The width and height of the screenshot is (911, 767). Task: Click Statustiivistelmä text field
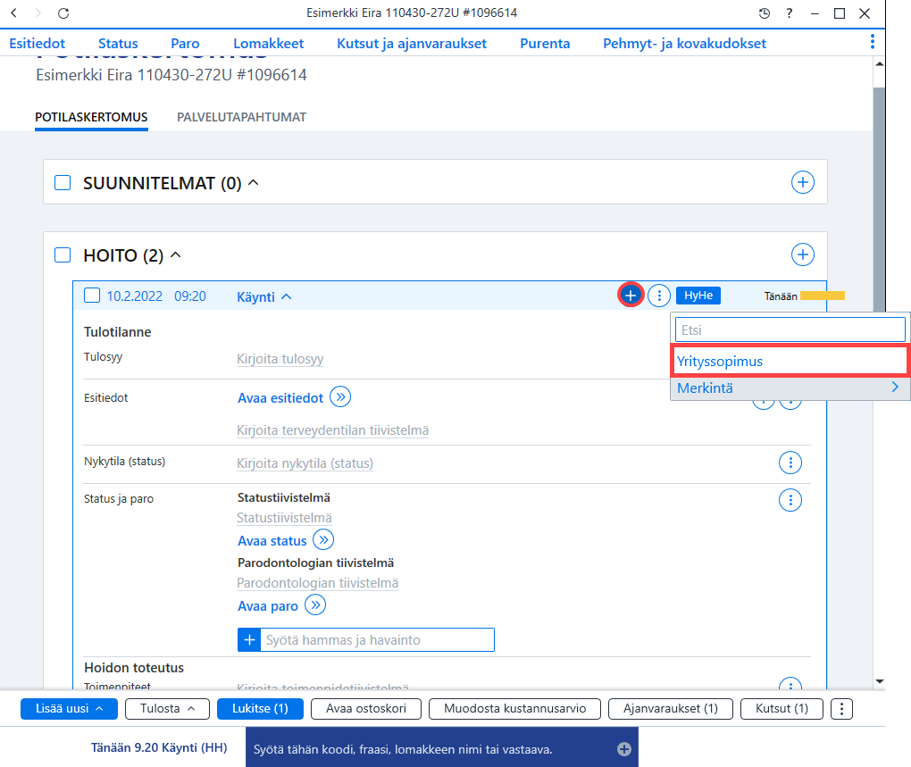284,517
